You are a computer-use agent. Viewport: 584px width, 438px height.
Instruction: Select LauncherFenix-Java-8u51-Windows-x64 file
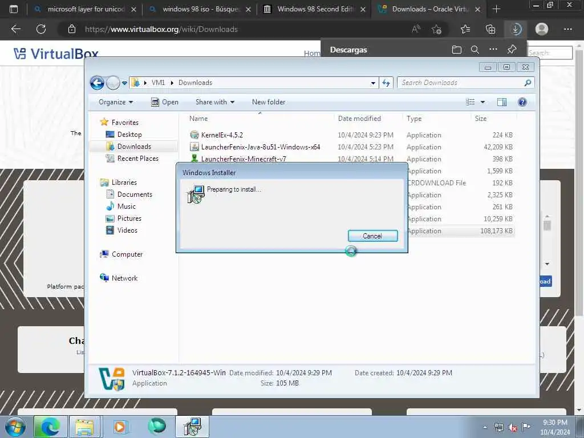(x=260, y=147)
